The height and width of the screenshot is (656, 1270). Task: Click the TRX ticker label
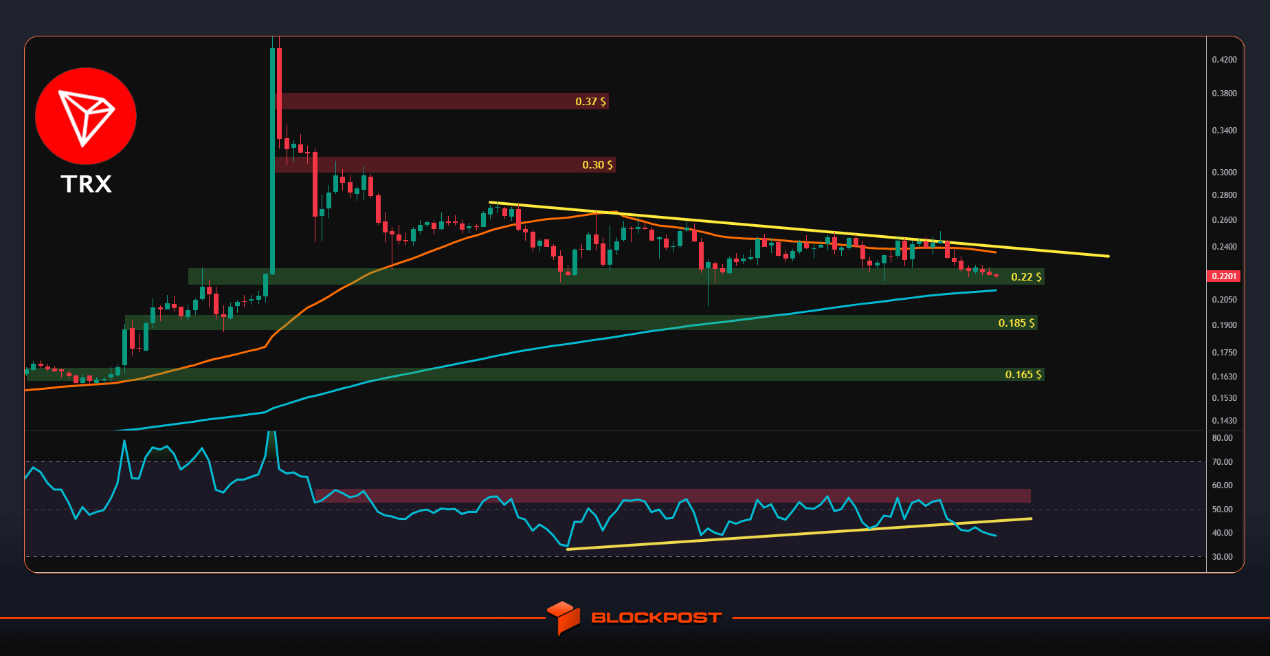pyautogui.click(x=86, y=184)
